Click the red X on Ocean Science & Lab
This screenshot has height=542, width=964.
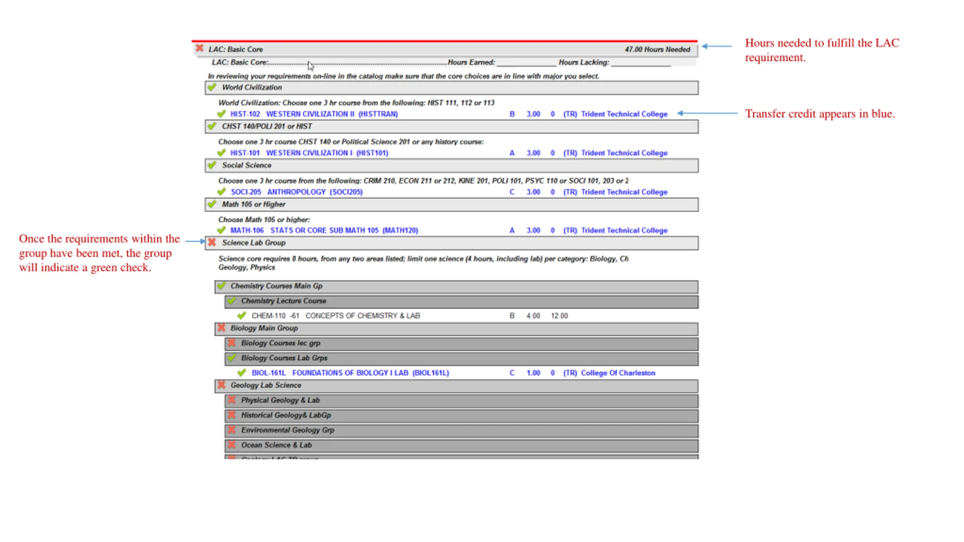(x=232, y=445)
